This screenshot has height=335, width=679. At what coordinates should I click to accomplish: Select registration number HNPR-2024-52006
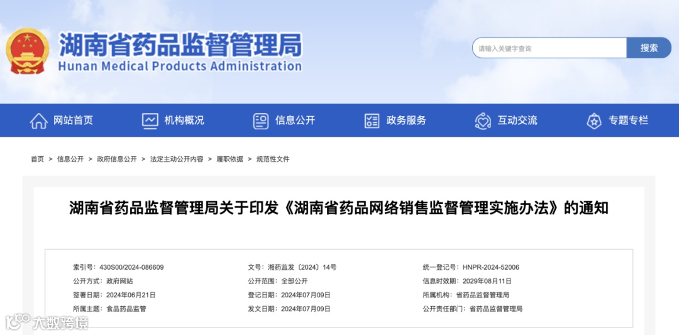490,267
